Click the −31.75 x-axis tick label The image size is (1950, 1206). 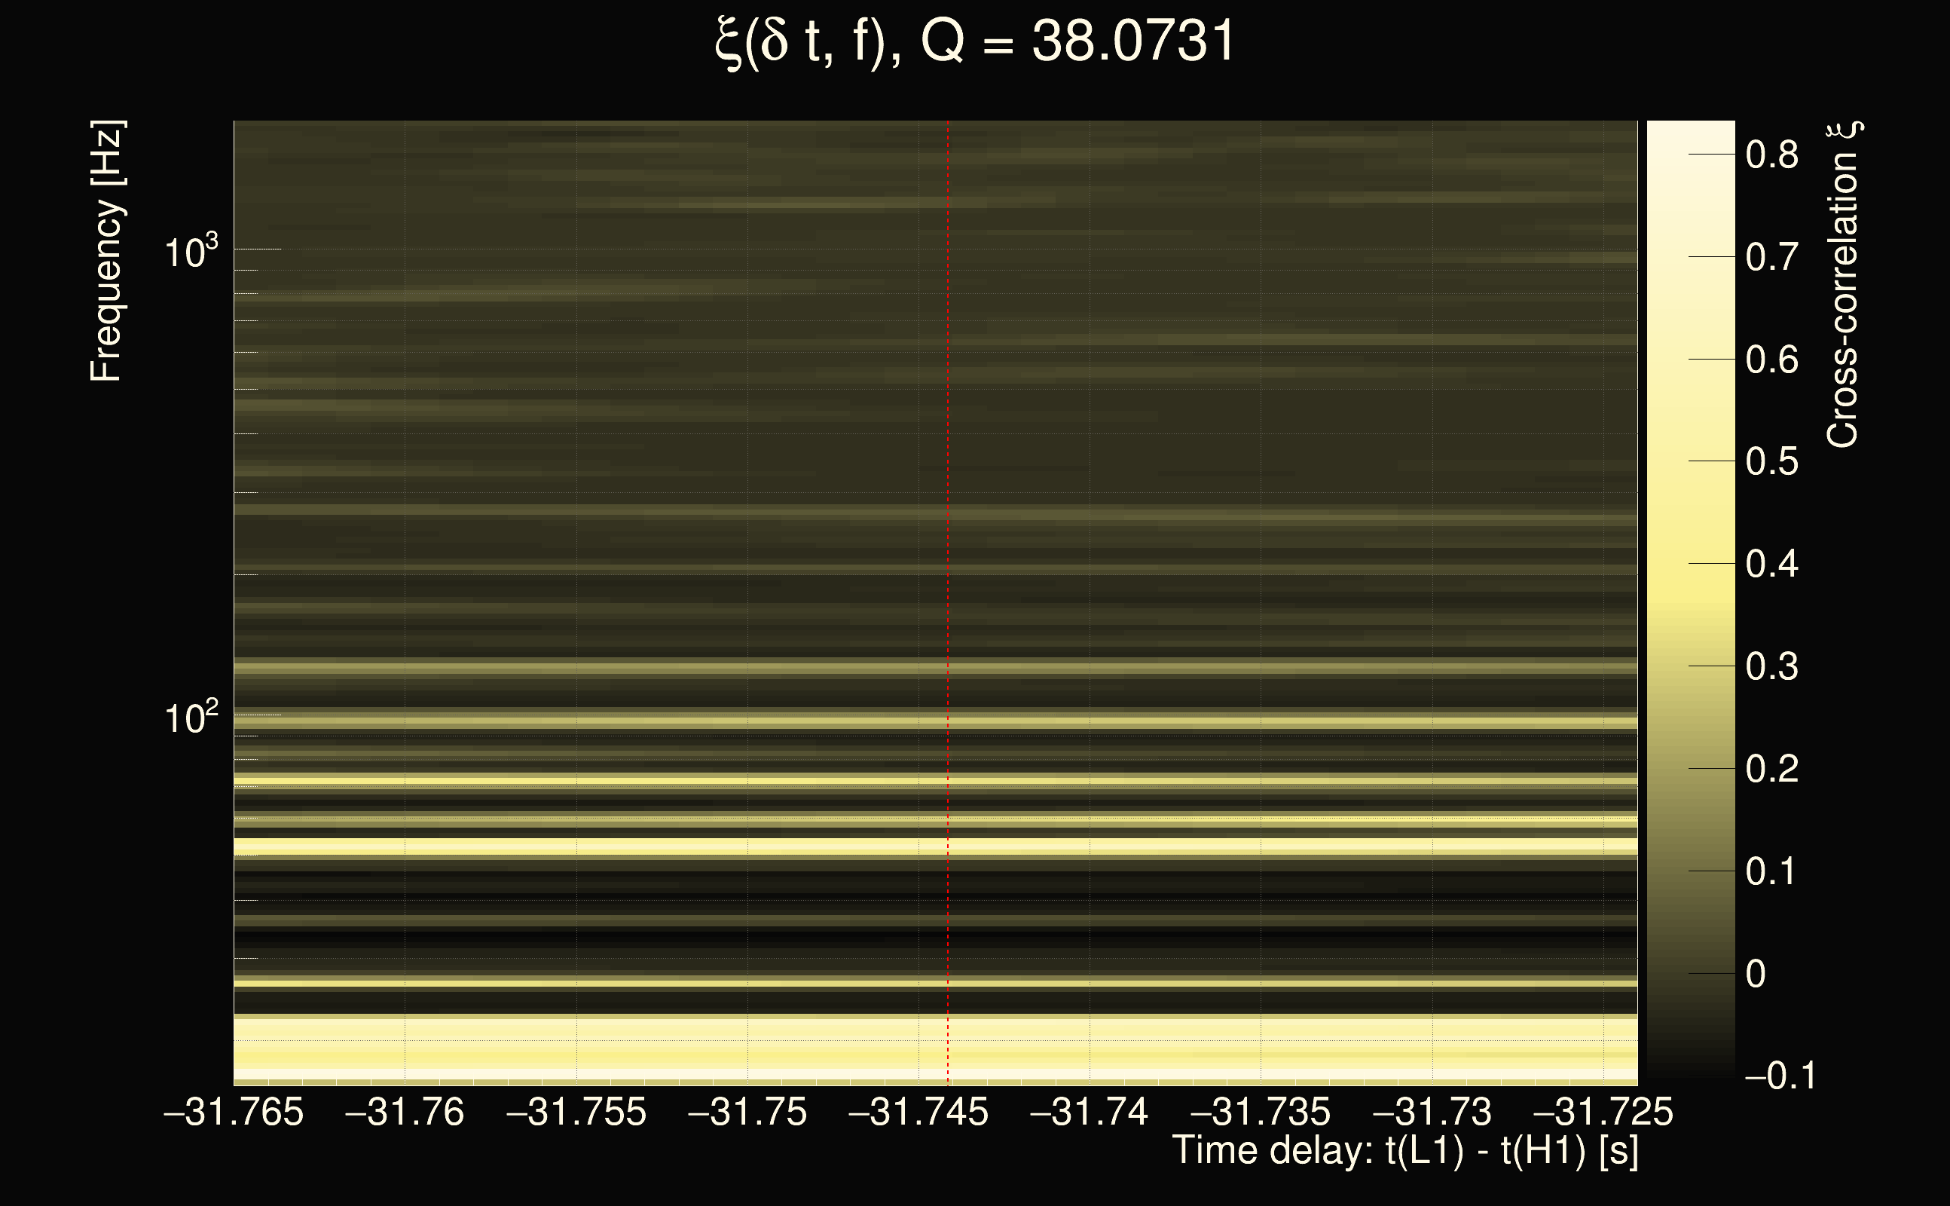tap(747, 1112)
